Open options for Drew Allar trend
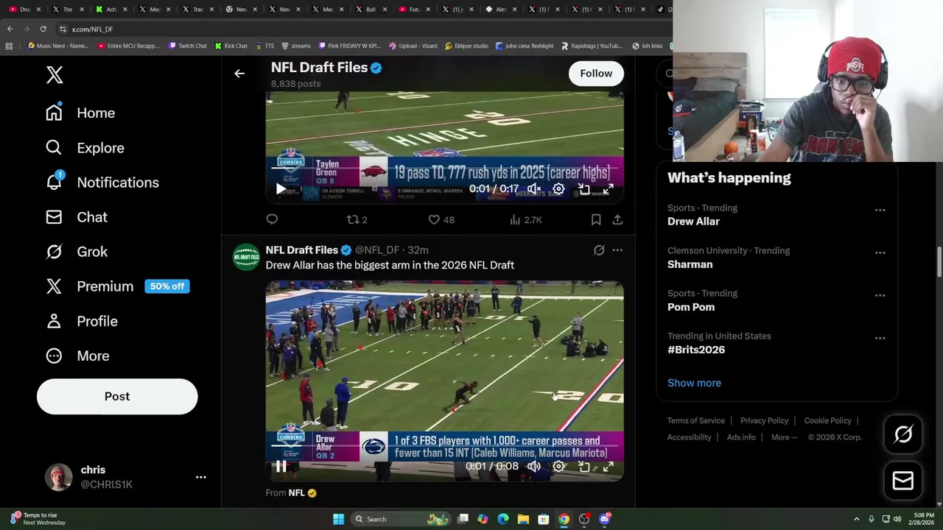Image resolution: width=943 pixels, height=530 pixels. (x=880, y=210)
